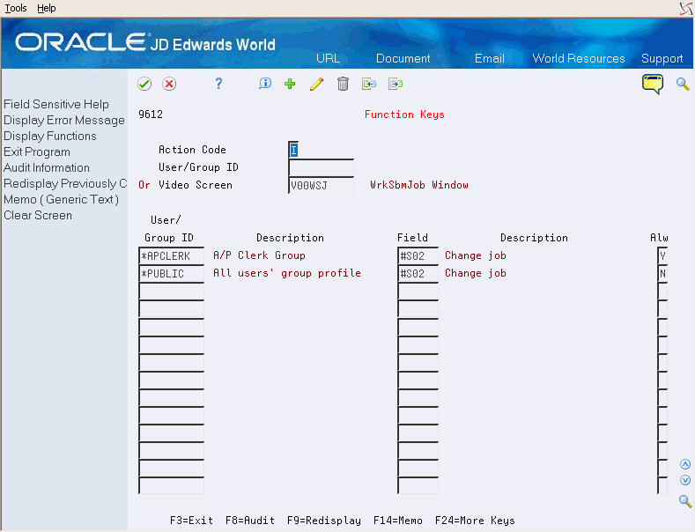
Task: Open World Resources link
Action: (x=579, y=58)
